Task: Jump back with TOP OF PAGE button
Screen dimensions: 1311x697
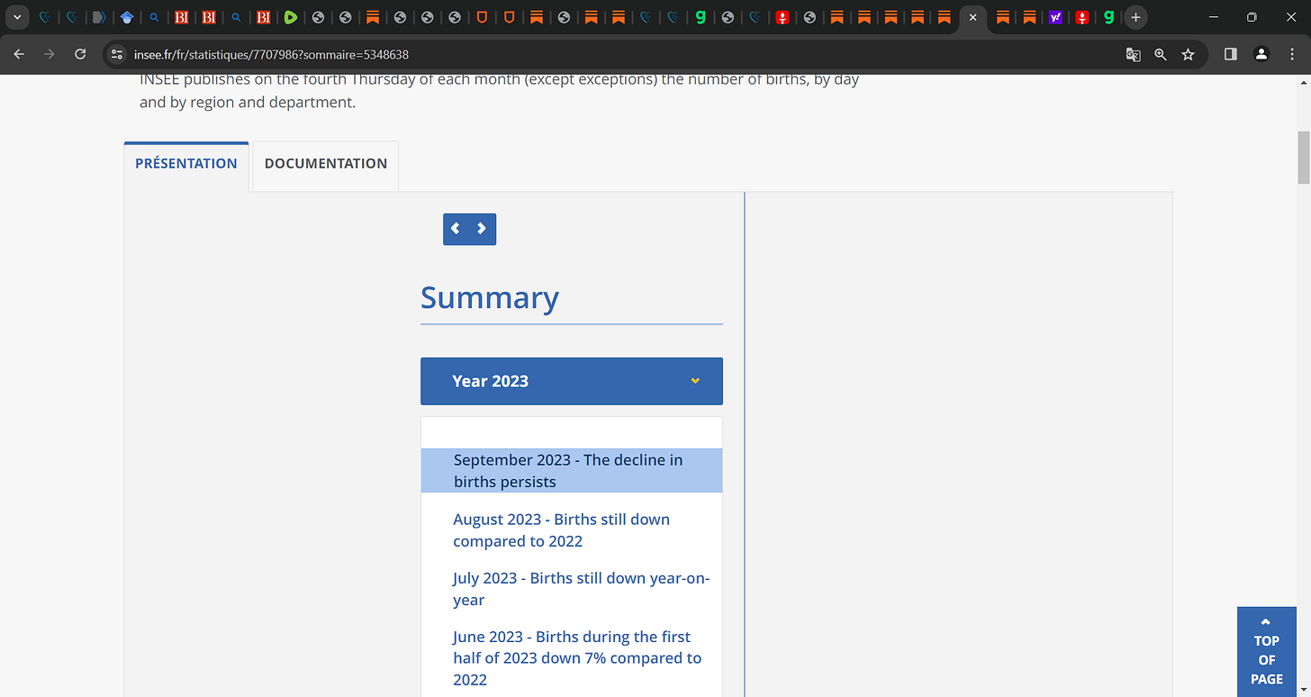Action: coord(1266,652)
